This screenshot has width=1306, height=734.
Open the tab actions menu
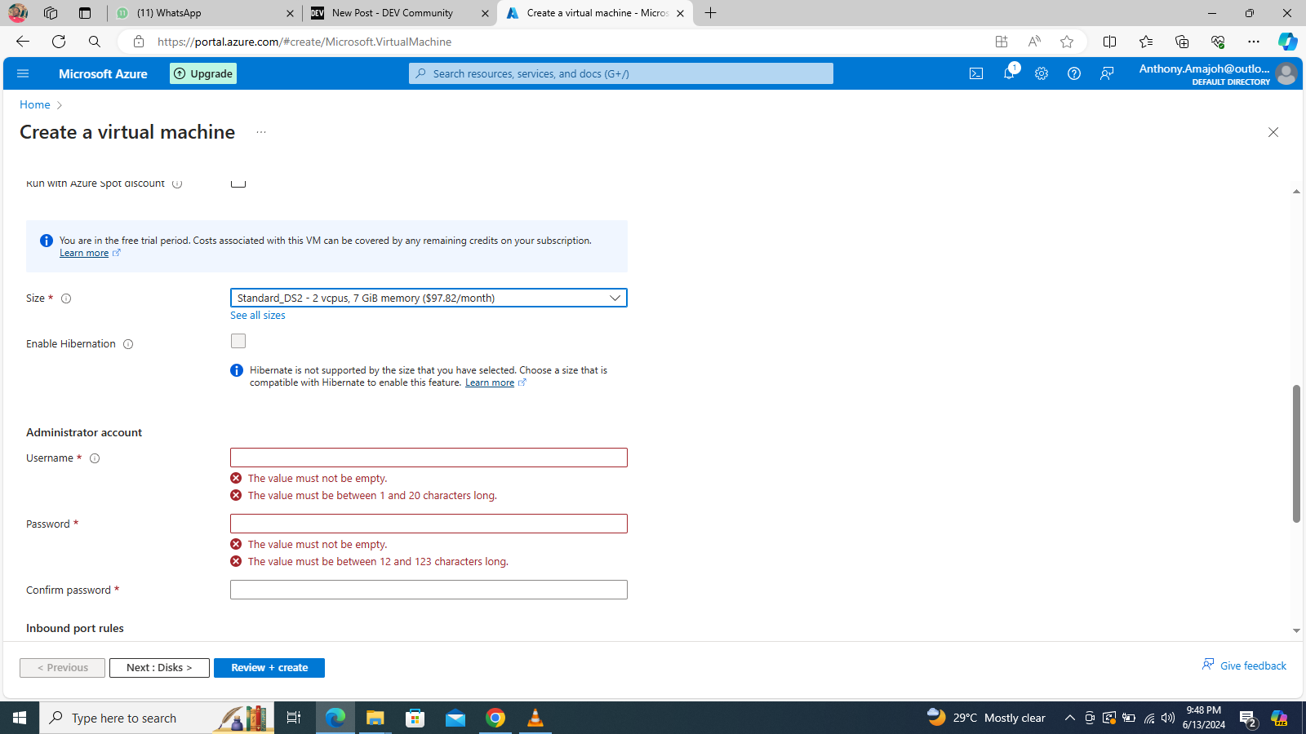(x=85, y=13)
